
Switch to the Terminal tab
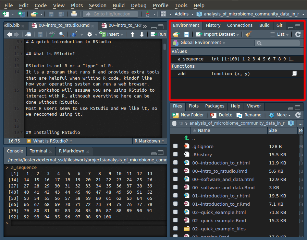click(x=38, y=151)
